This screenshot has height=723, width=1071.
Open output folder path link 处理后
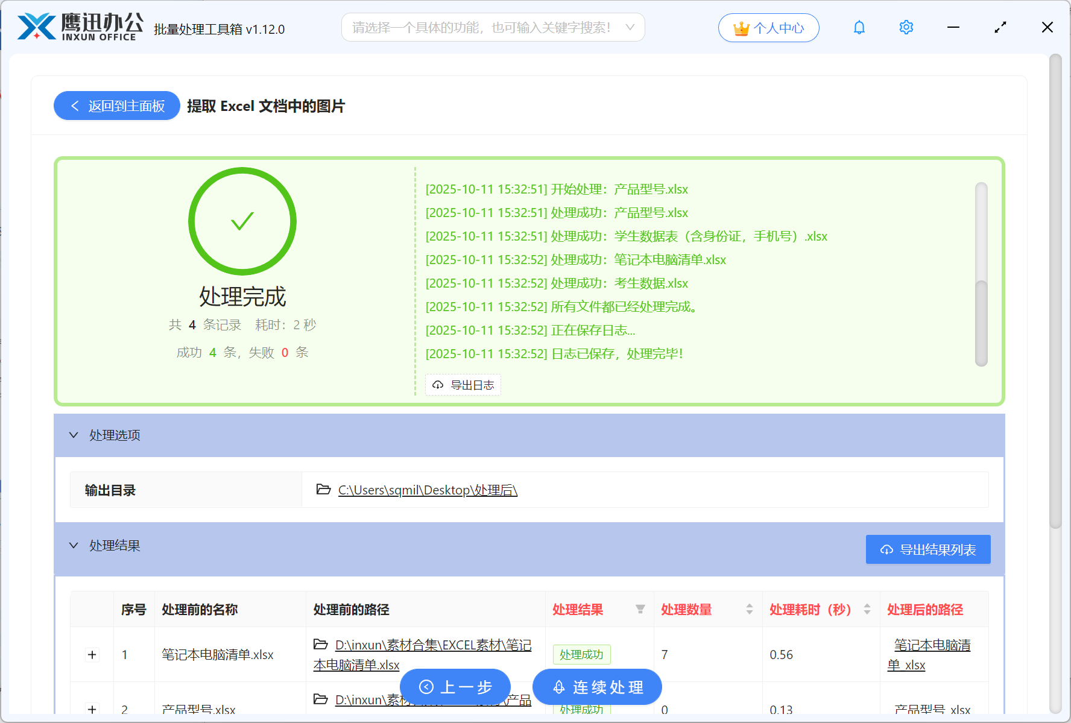coord(428,490)
